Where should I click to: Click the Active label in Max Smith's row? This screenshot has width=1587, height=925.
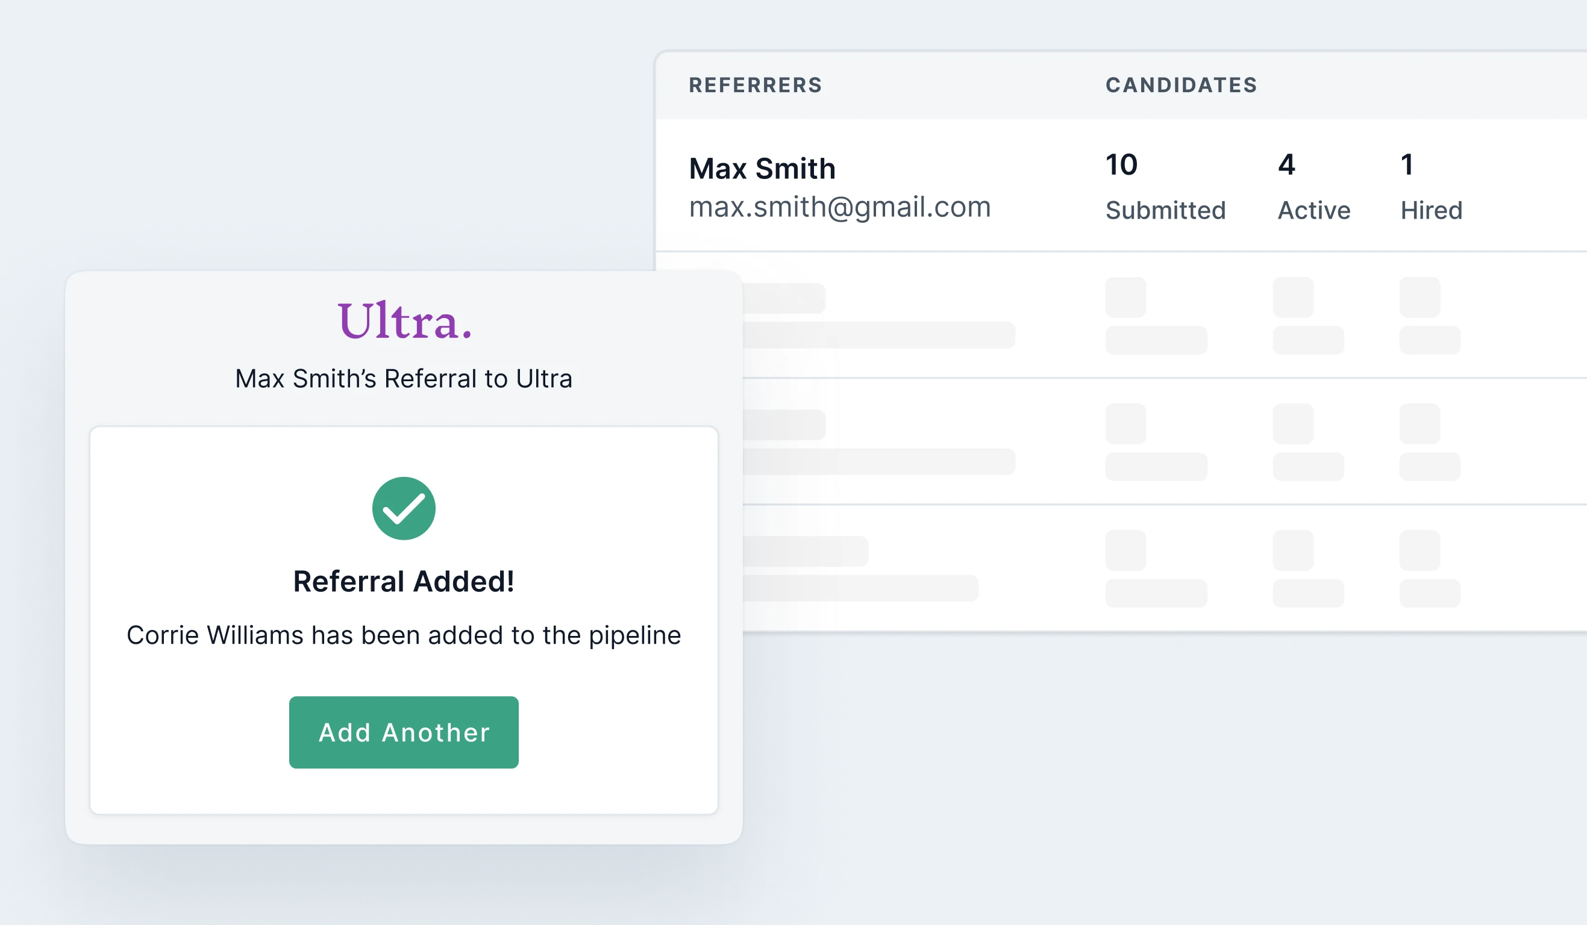pos(1313,210)
